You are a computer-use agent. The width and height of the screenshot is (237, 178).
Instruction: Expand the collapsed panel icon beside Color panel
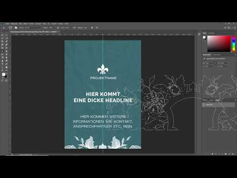click(x=199, y=34)
